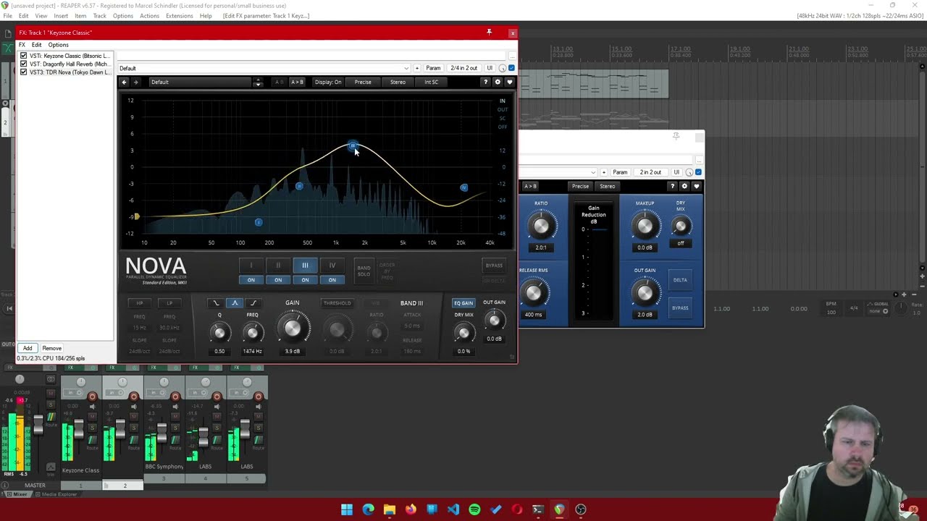The width and height of the screenshot is (927, 521).
Task: Click the Add FX button
Action: 28,348
